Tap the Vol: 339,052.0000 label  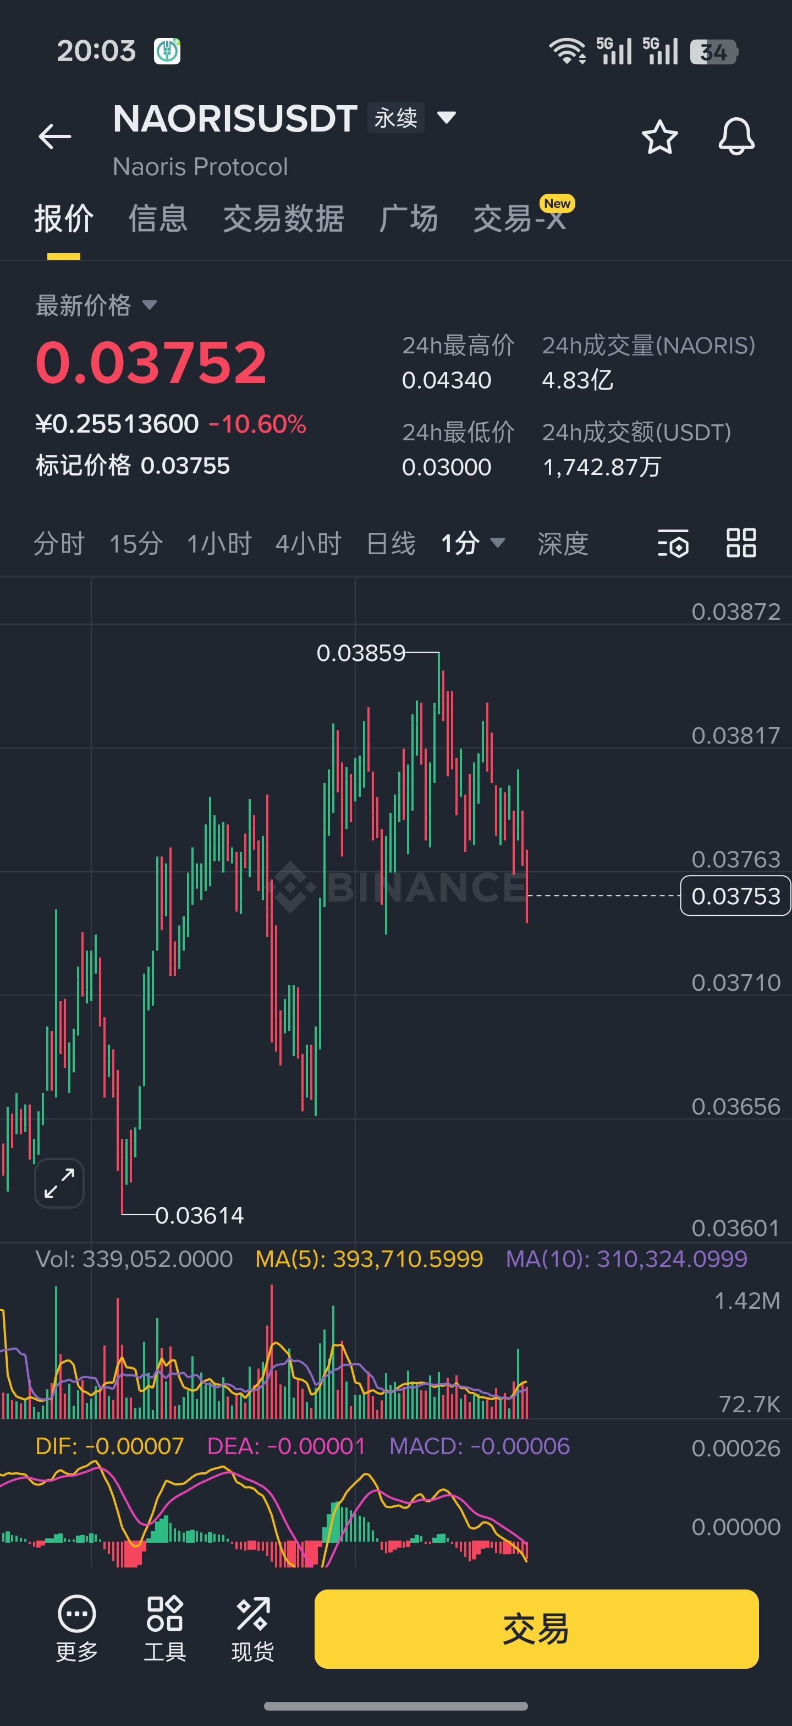(x=134, y=1259)
